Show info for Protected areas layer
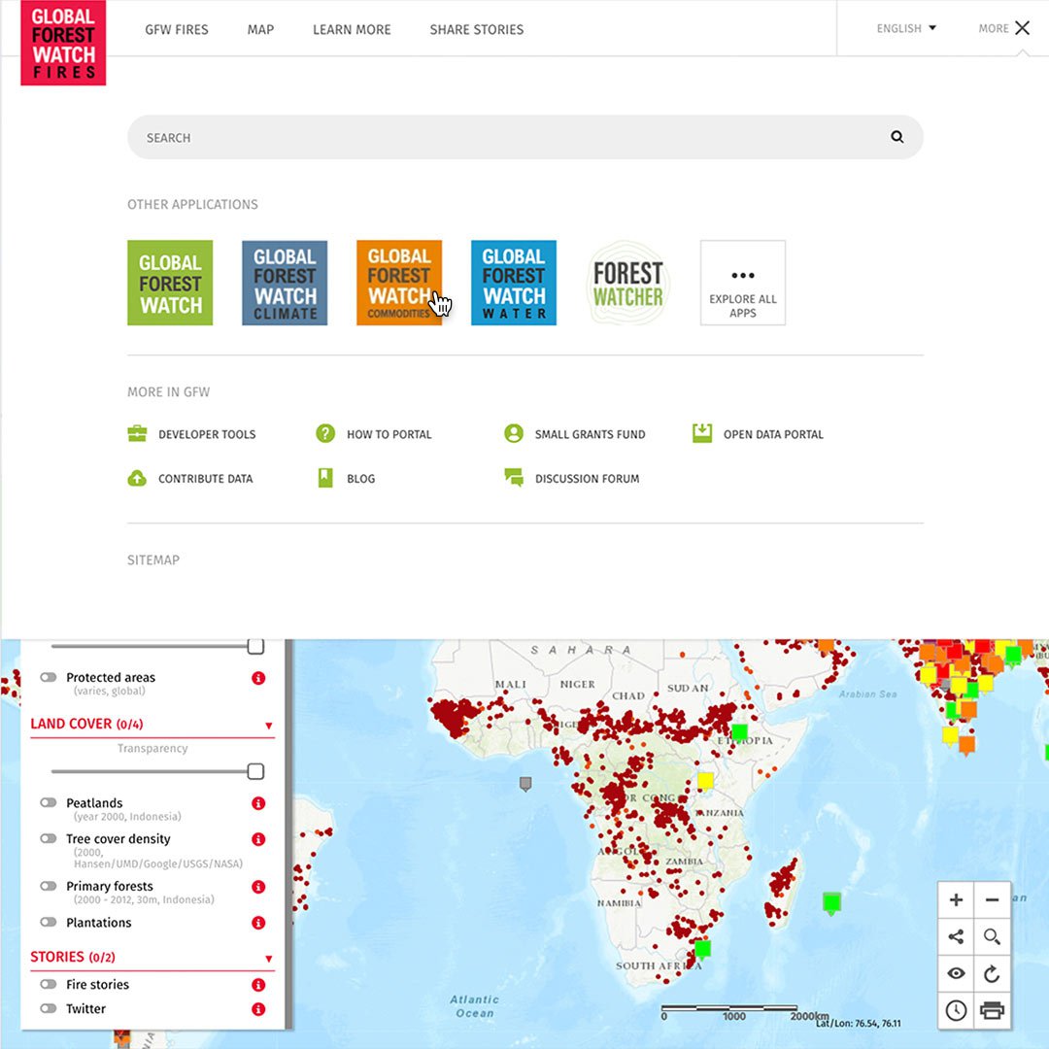Viewport: 1049px width, 1049px height. coord(258,678)
